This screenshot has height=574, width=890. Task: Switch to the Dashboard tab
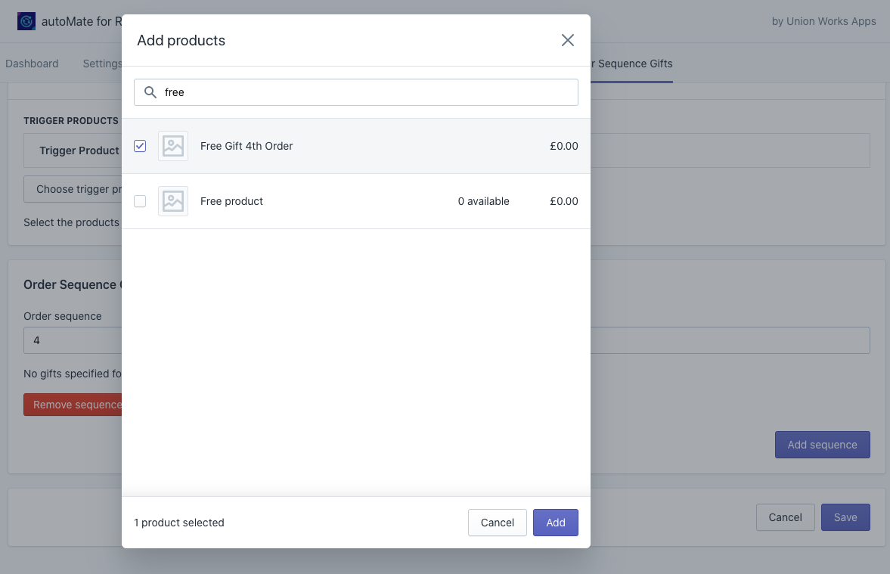click(x=32, y=64)
